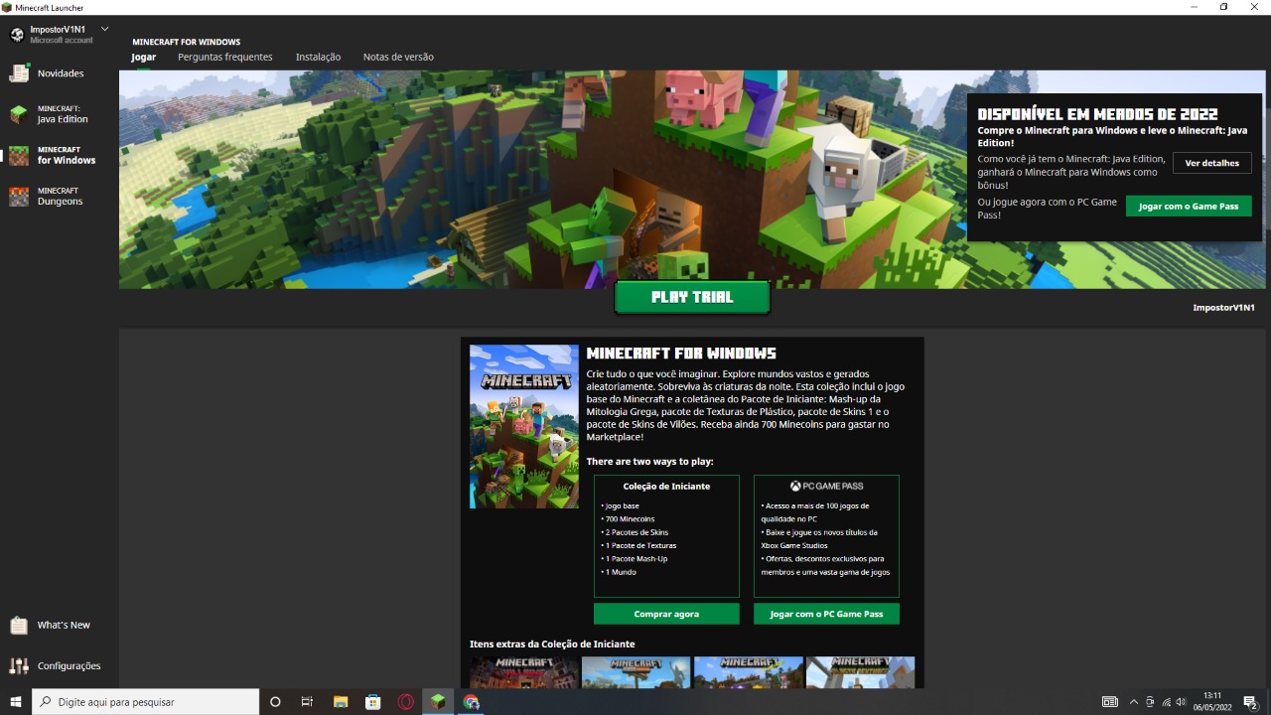Open Cortana from the taskbar
This screenshot has width=1271, height=715.
(x=275, y=702)
